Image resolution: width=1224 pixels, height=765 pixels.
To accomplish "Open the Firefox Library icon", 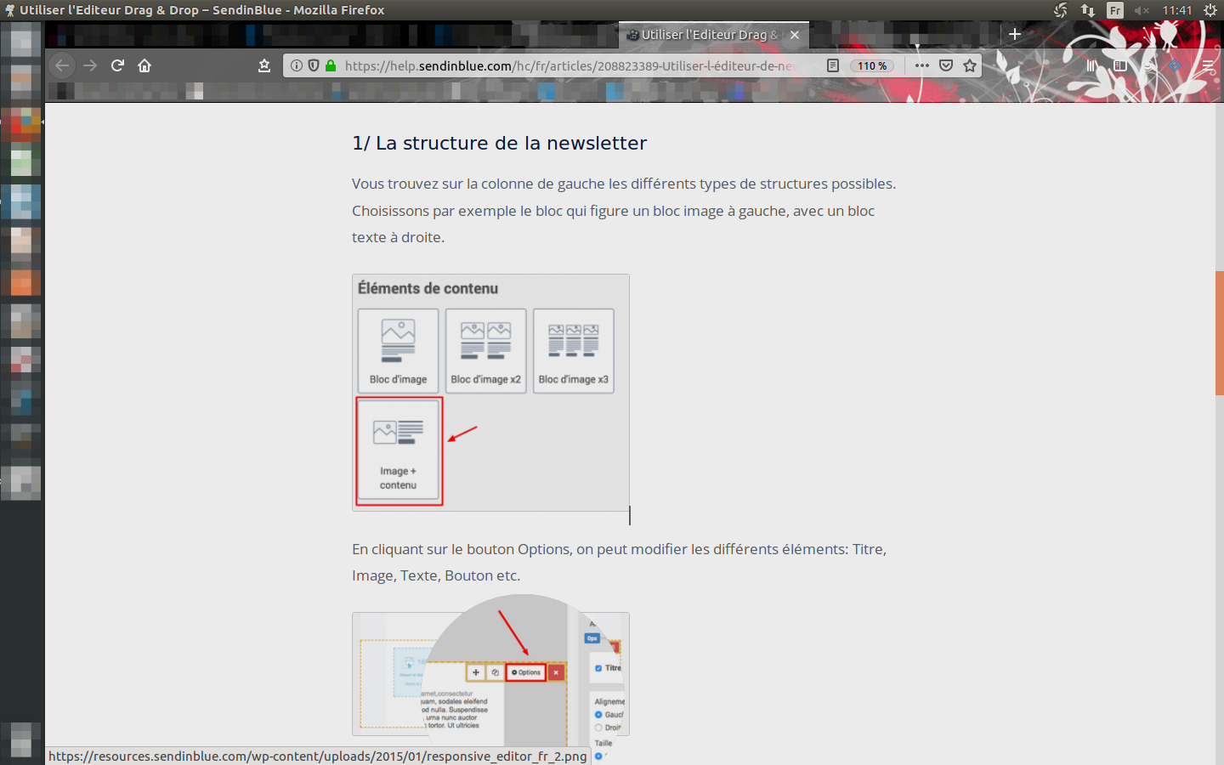I will [1092, 65].
